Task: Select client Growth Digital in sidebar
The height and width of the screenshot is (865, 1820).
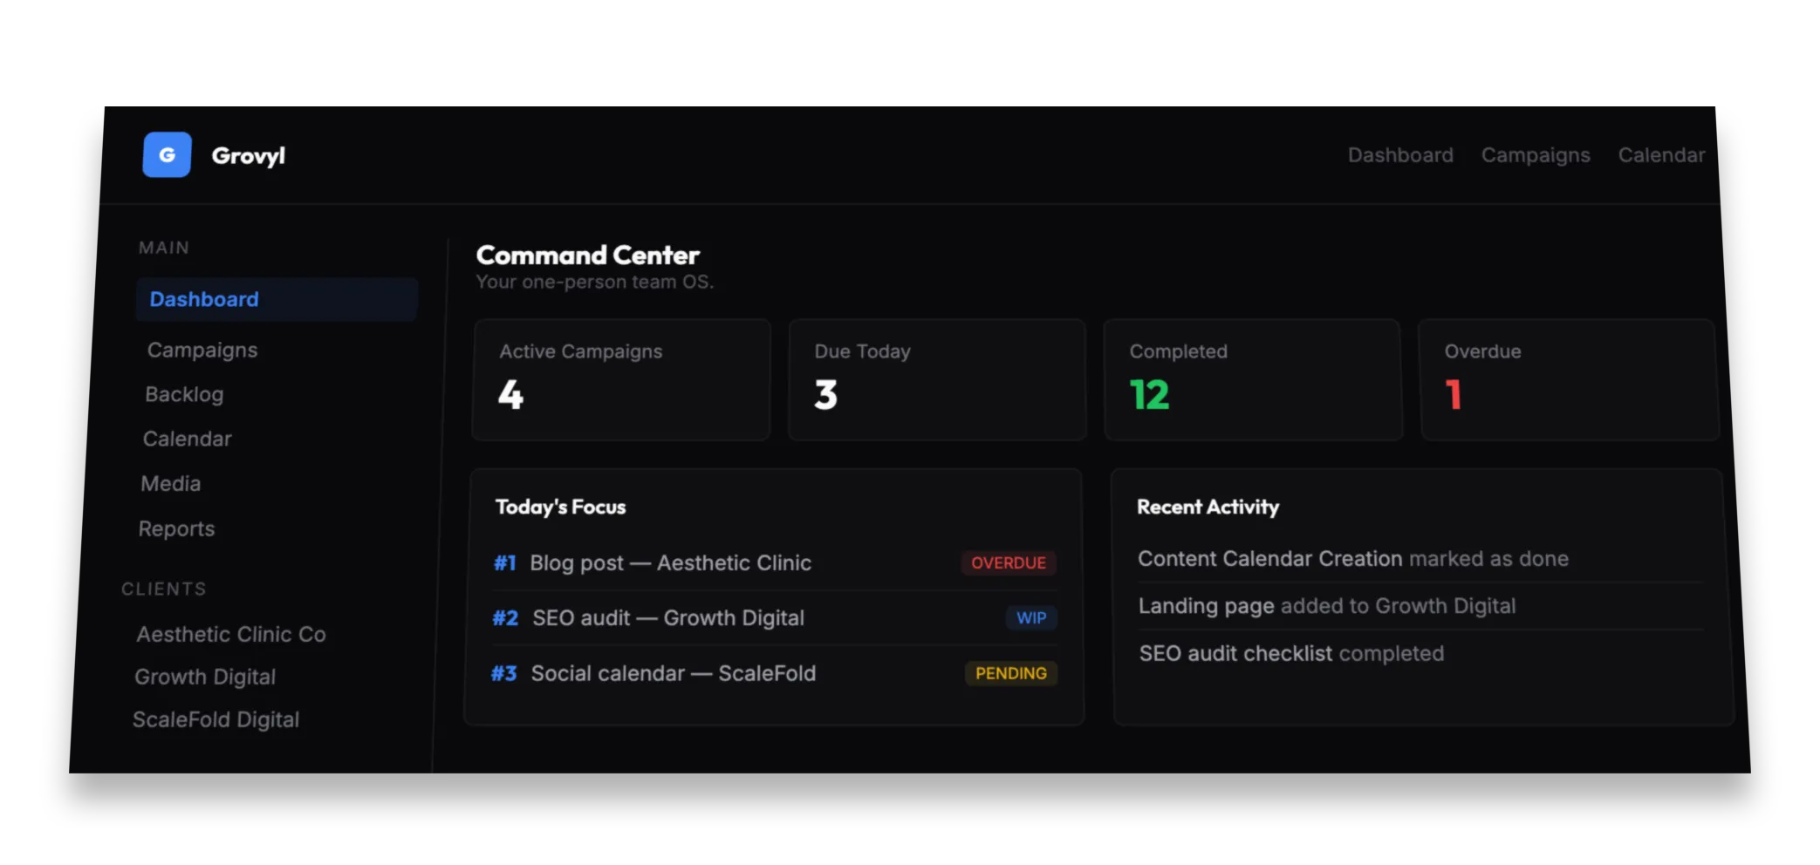Action: coord(205,677)
